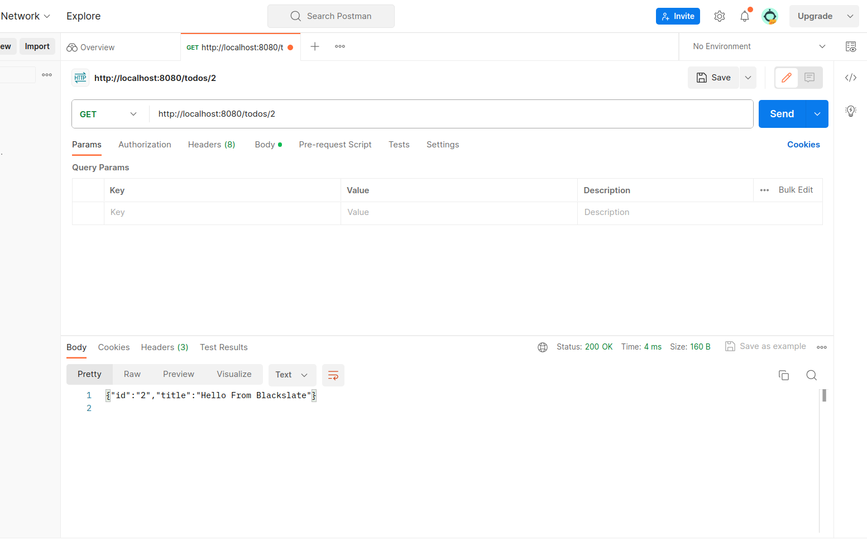Screen dimensions: 867x540
Task: Copy the response body with copy icon
Action: pos(784,375)
